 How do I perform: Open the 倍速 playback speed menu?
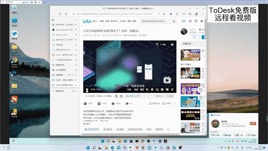coord(136,90)
